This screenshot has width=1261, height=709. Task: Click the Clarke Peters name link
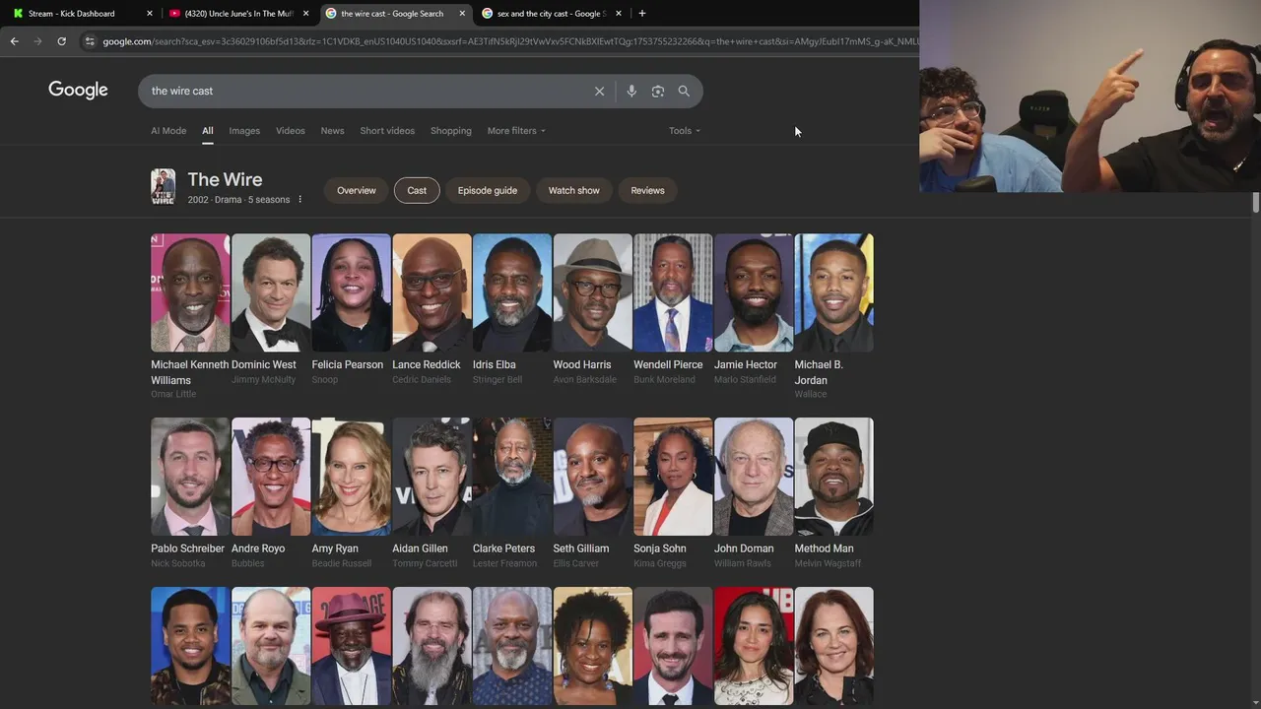point(503,548)
